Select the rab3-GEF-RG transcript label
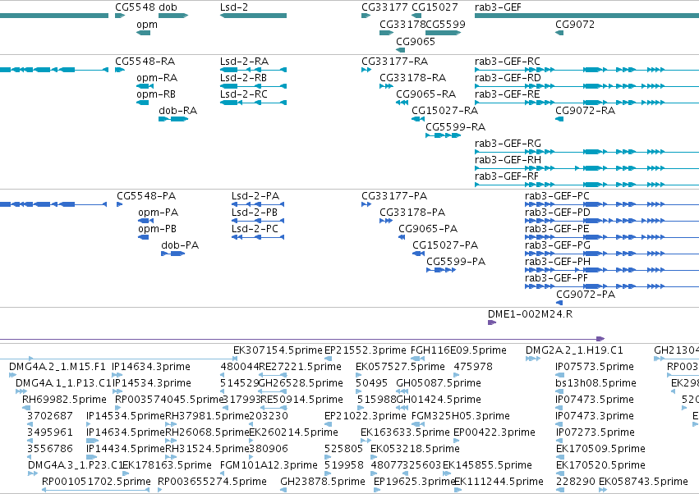Screen dimensions: 699x494 [508, 144]
